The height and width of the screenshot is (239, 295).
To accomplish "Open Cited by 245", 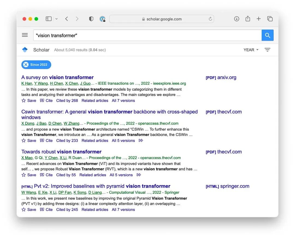I will pos(67,209).
